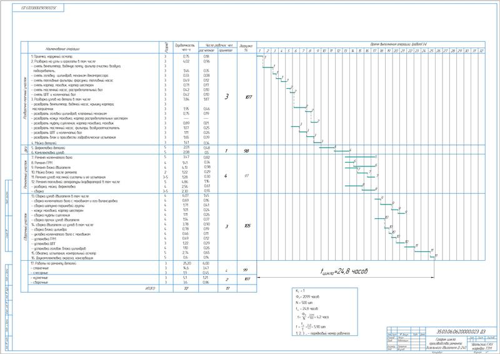Click the load value 107 for the disassembly section

point(247,97)
